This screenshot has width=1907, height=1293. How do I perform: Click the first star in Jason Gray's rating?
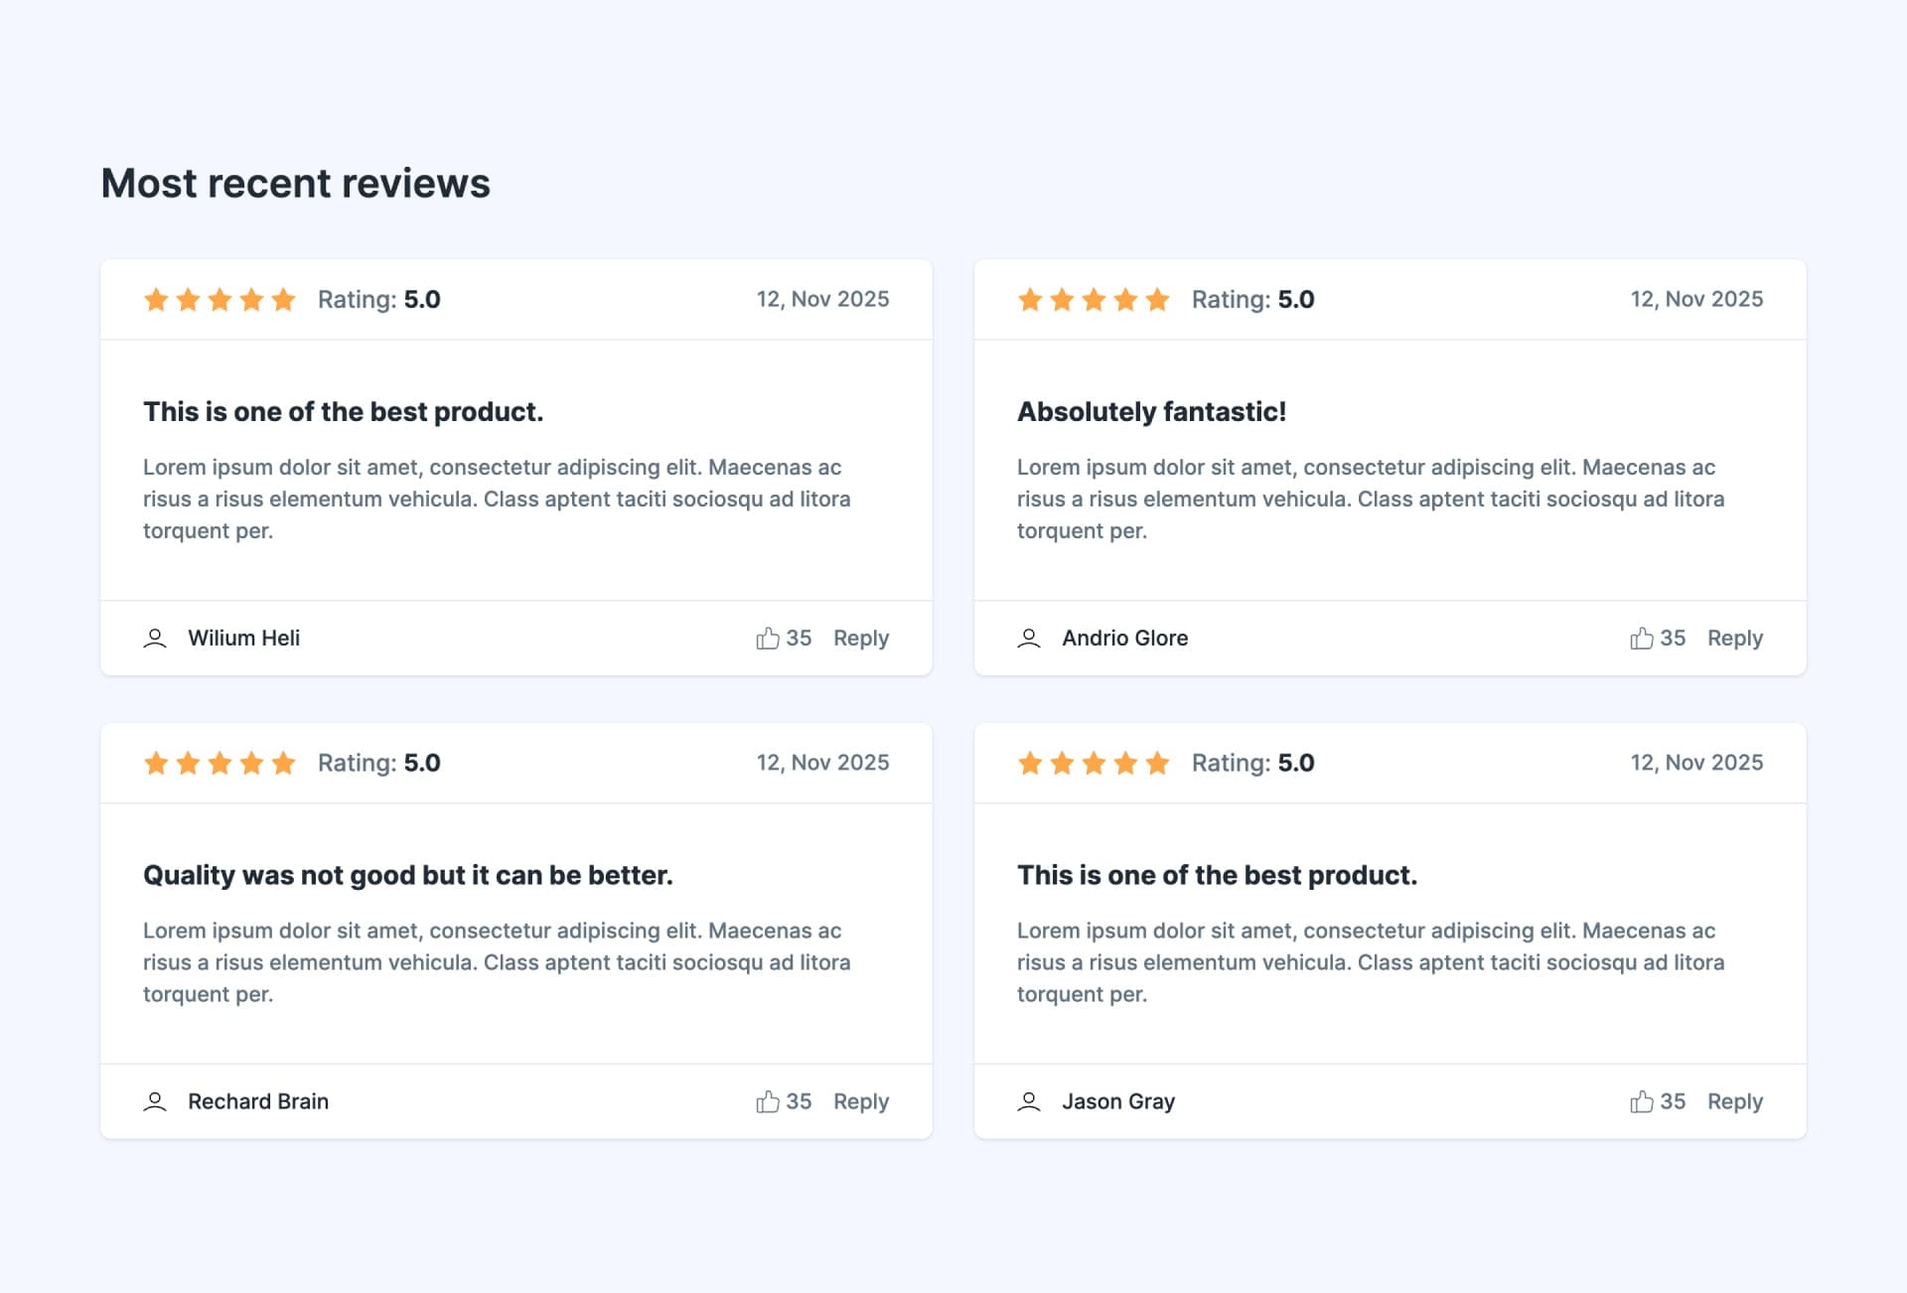[x=1029, y=762]
